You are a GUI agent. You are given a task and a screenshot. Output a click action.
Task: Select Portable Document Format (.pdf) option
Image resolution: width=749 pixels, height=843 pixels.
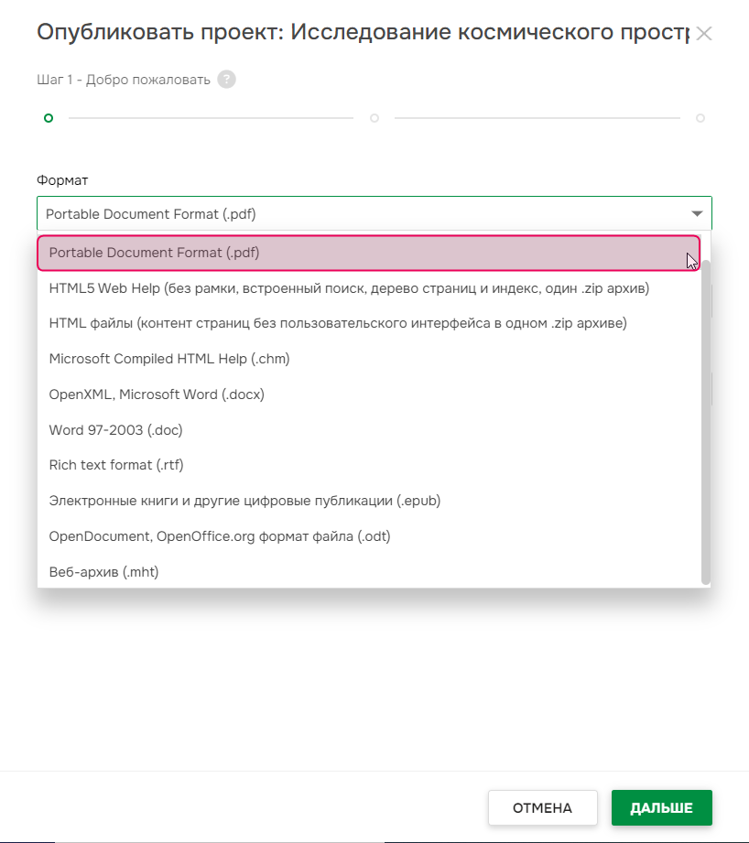[367, 253]
